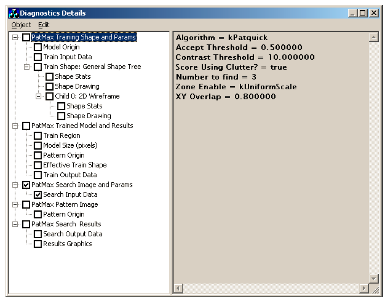Uncheck the Search Input Data checkbox
Viewport: 387px width, 301px height.
click(x=38, y=195)
